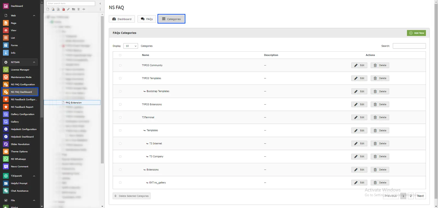Check the EXT:ns_gallery row checkbox
438x208 pixels.
[120, 183]
